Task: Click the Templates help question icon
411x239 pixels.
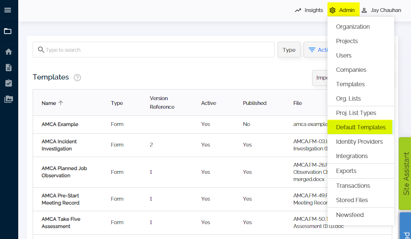Action: tap(77, 78)
